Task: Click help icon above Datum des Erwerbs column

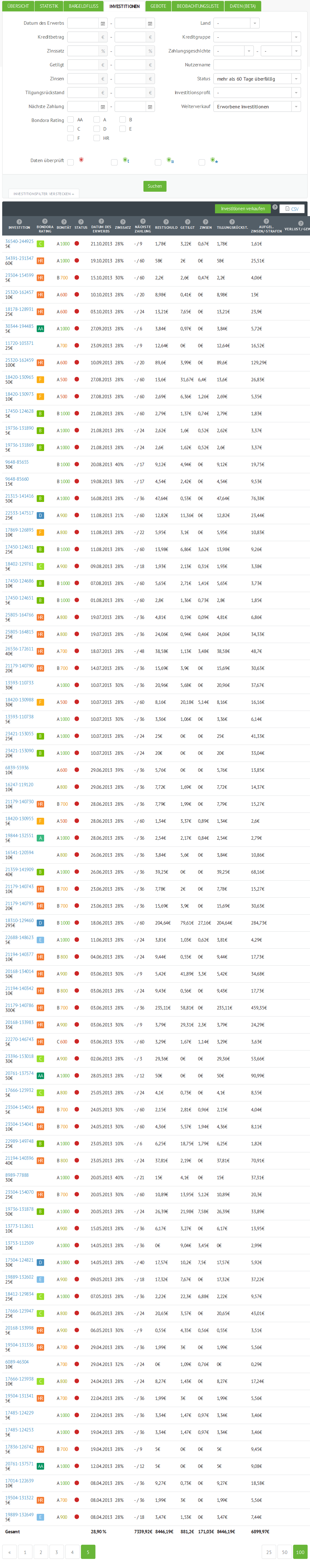Action: tap(101, 221)
